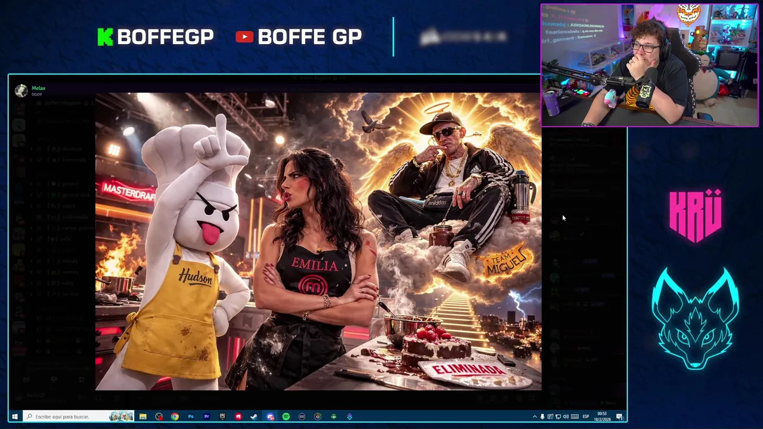Image resolution: width=763 pixels, height=429 pixels.
Task: Open Spotify from the taskbar
Action: tap(286, 416)
